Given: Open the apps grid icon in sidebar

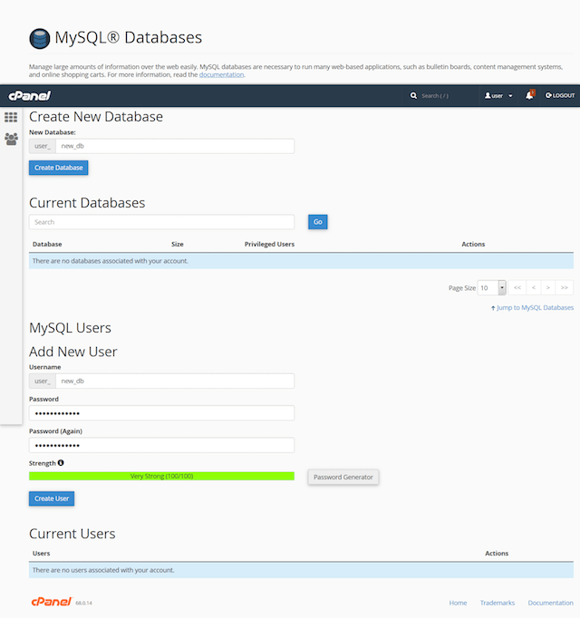Looking at the screenshot, I should point(11,117).
